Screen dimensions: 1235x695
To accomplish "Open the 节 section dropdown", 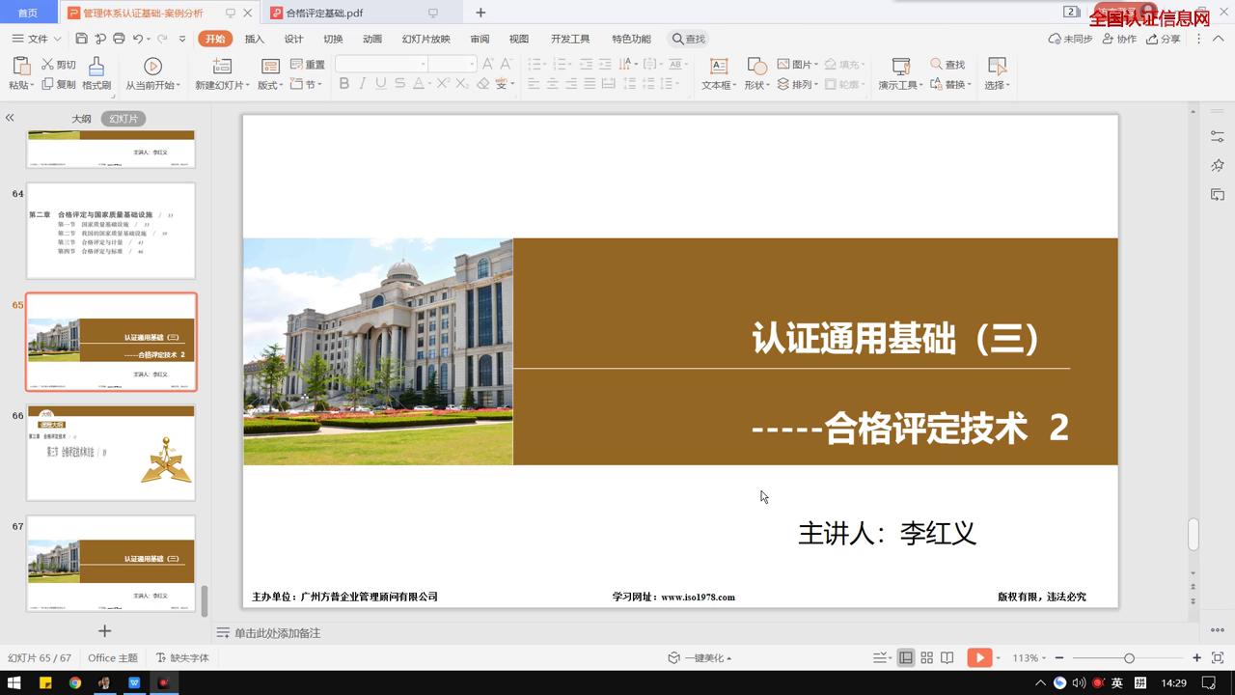I will tap(307, 85).
